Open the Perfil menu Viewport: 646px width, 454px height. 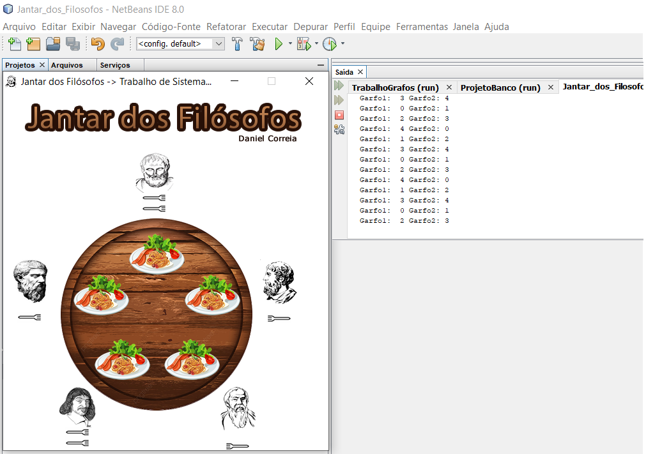pos(344,27)
